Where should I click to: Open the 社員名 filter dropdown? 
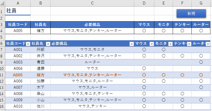tap(48, 44)
